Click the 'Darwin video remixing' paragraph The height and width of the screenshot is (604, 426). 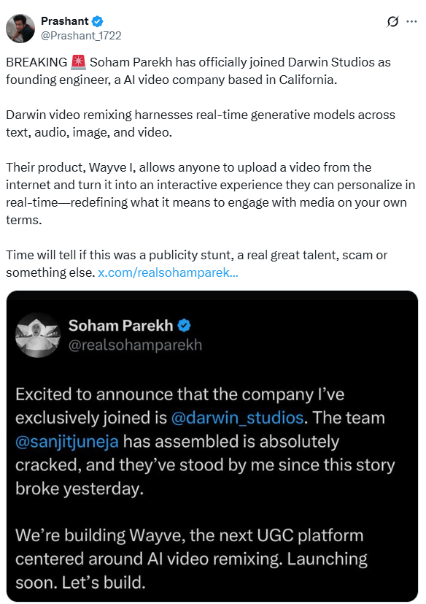point(201,123)
